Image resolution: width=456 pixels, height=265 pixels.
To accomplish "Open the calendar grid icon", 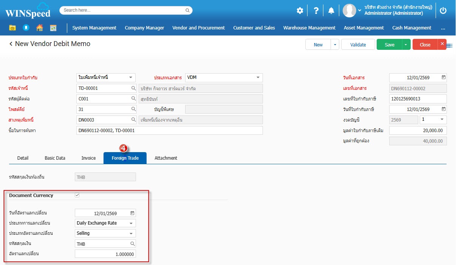I will (x=53, y=28).
